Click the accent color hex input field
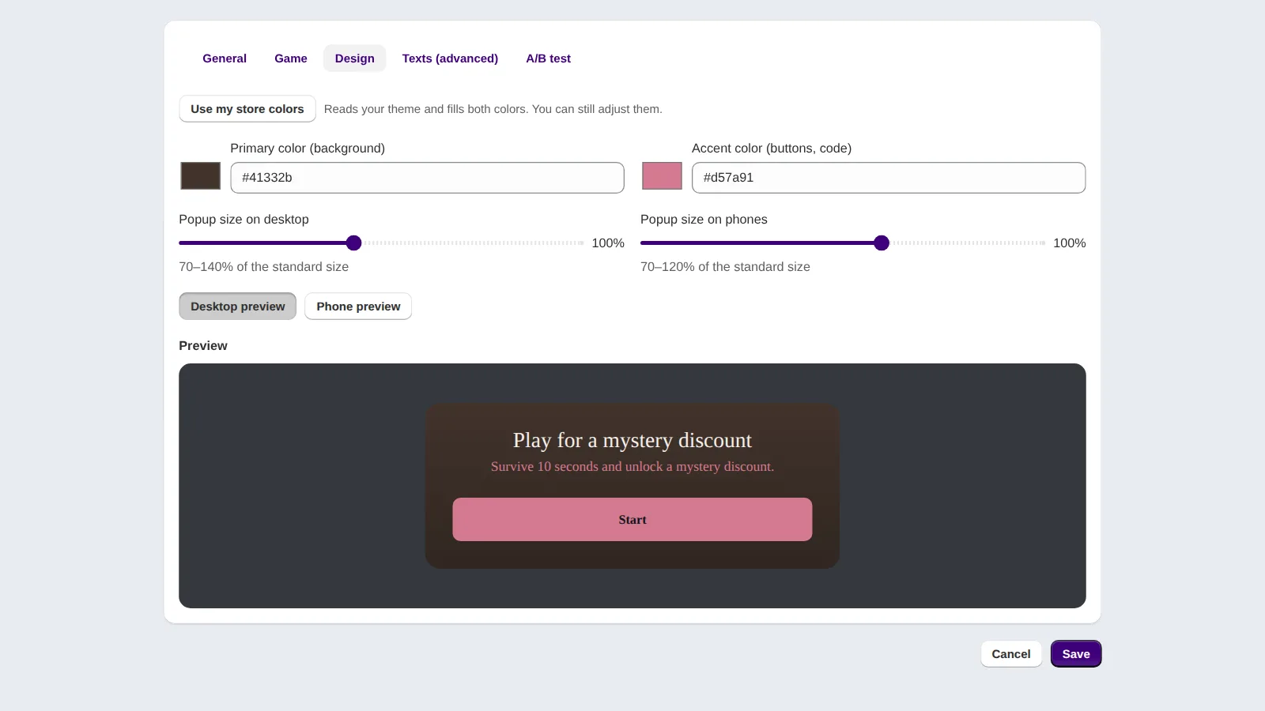This screenshot has height=711, width=1265. click(889, 178)
